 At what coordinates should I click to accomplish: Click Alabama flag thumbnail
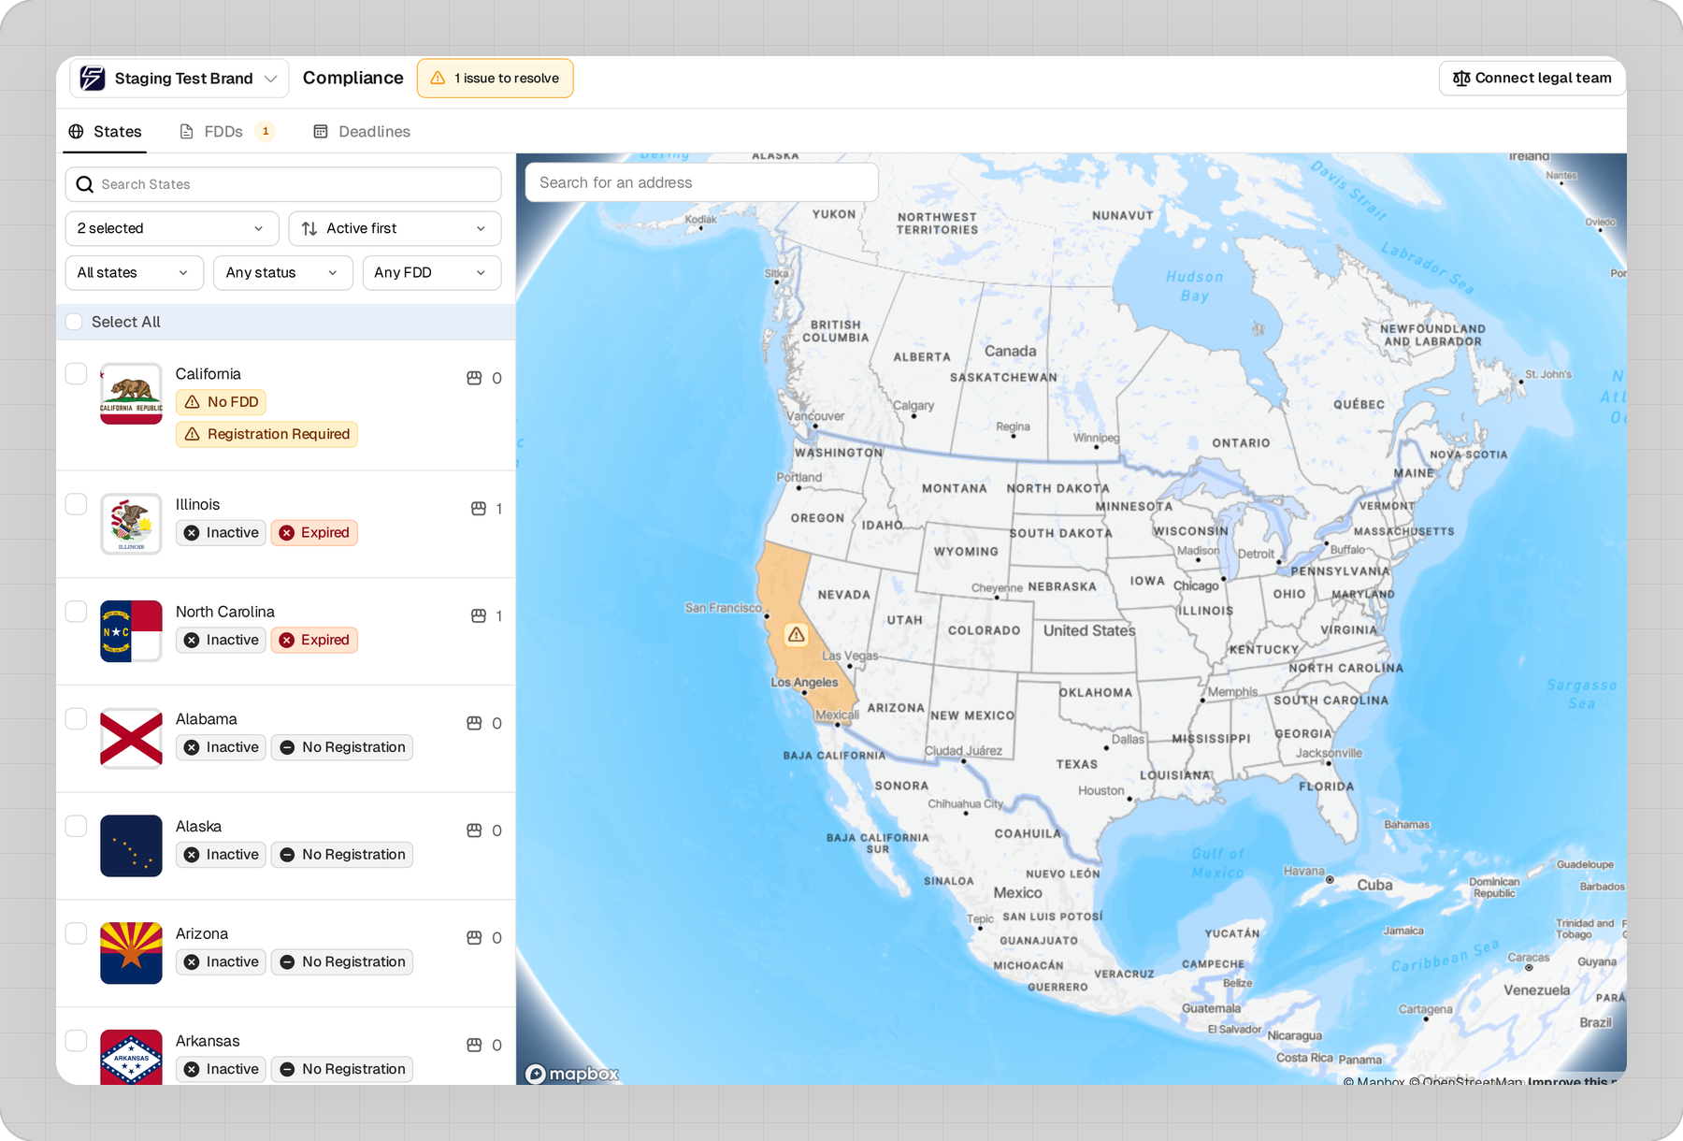click(131, 739)
